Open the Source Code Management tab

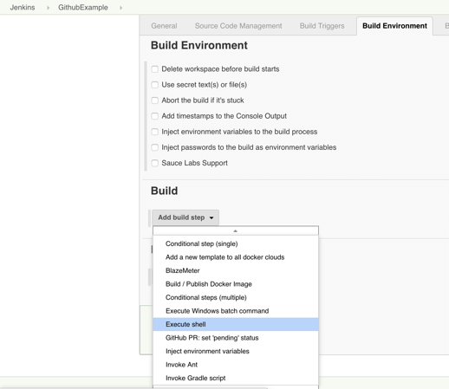point(238,26)
